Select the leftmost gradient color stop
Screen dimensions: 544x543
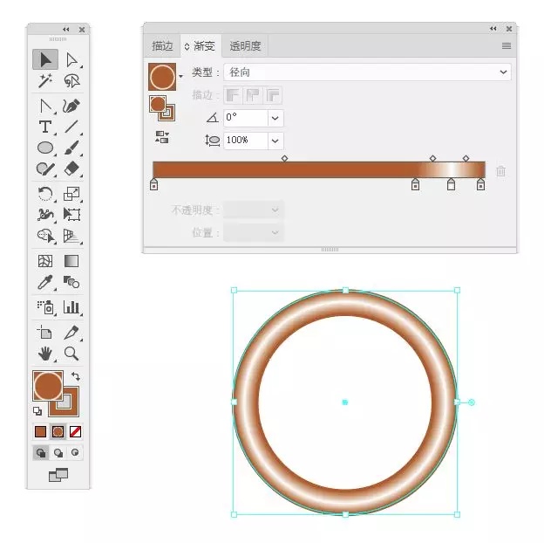(x=154, y=184)
